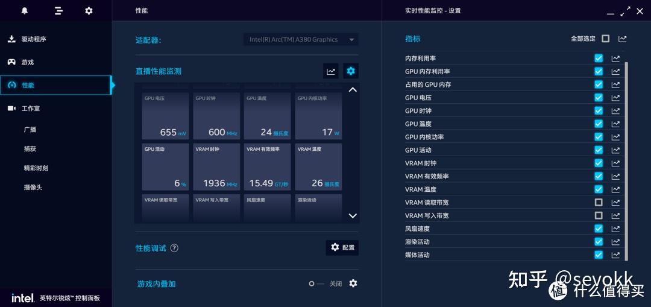Screen dimensions: 651x307
Task: Click the GPU 活动 6% tile
Action: coord(165,167)
